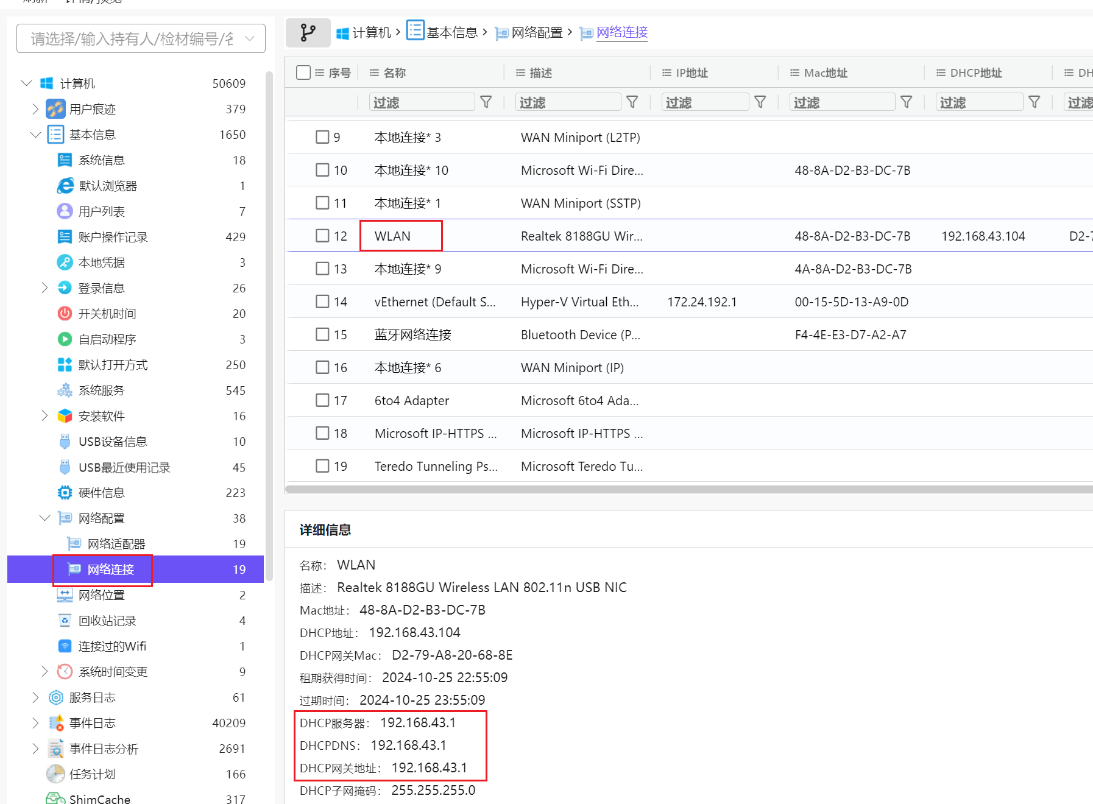Open the 连接过的Wifi entry icon
The width and height of the screenshot is (1093, 804).
[x=65, y=646]
